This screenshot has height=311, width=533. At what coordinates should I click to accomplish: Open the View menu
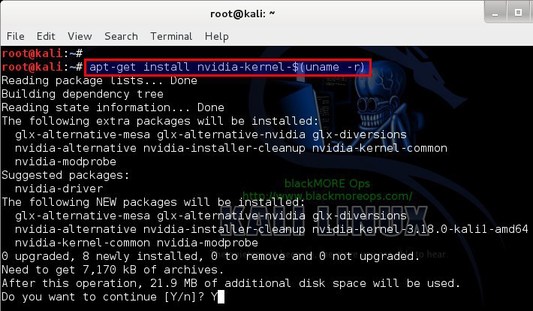pyautogui.click(x=80, y=36)
